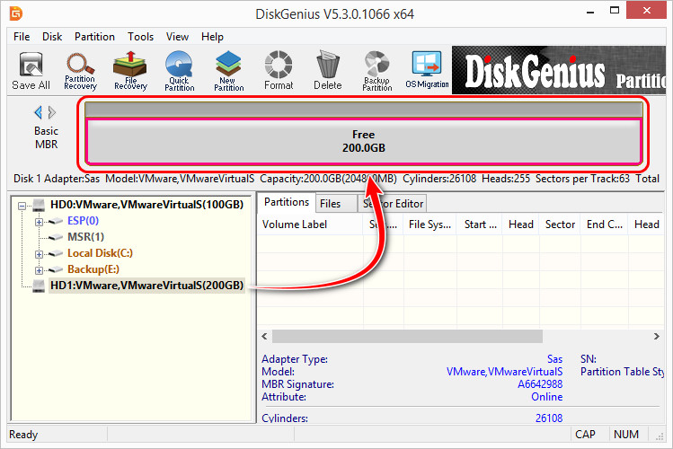Select the HD1:VMware 200GB disk
This screenshot has width=673, height=449.
pyautogui.click(x=146, y=286)
